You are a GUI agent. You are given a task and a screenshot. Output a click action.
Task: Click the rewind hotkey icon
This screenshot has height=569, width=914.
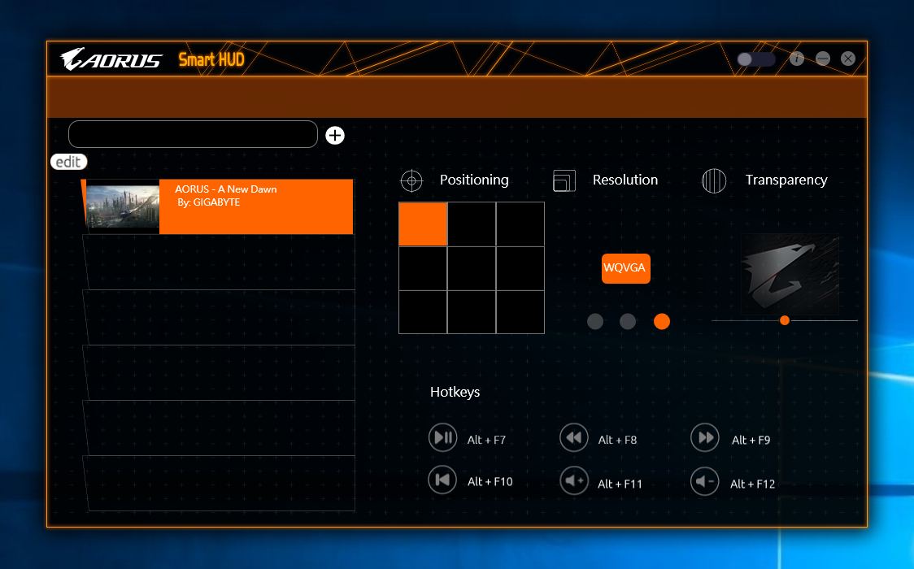[x=573, y=437]
